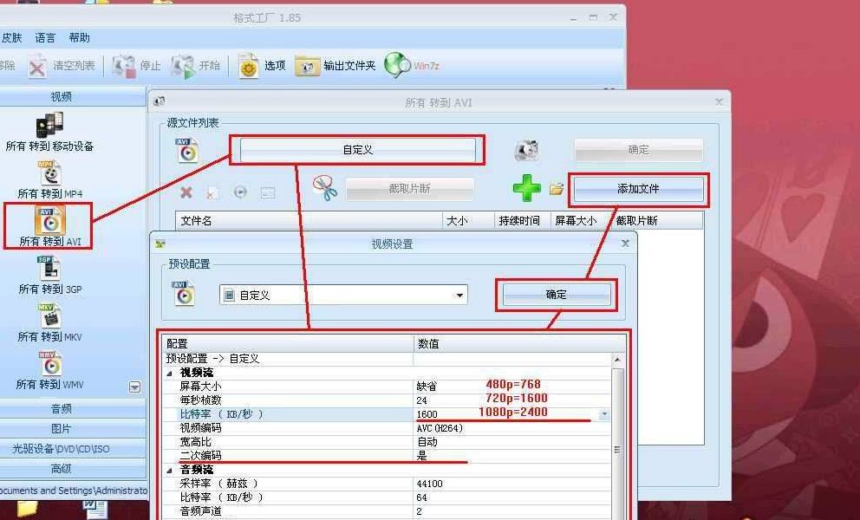This screenshot has height=520, width=860.
Task: Click the green plus add icon
Action: 526,189
